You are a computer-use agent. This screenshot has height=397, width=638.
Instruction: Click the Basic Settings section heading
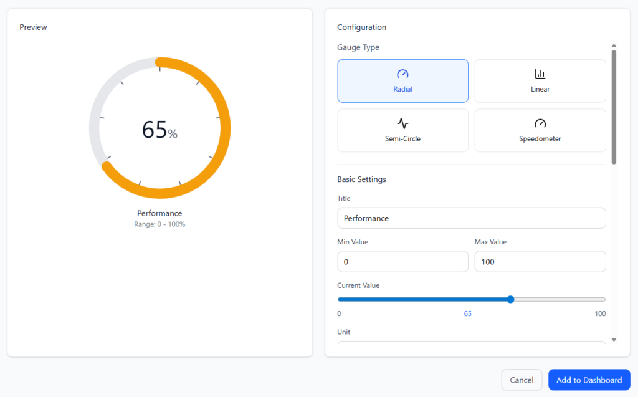click(x=361, y=179)
